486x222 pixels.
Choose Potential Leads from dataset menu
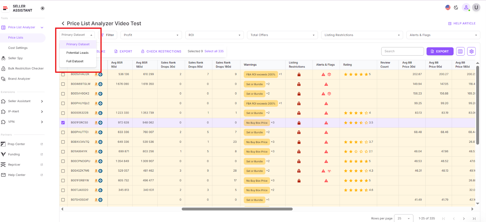click(x=77, y=53)
